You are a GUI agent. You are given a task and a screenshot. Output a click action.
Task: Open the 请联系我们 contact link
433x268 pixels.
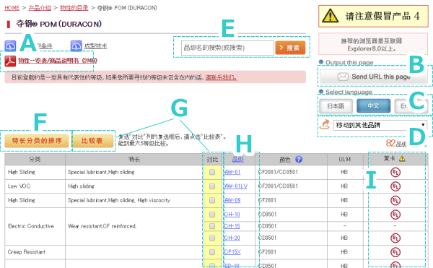[221, 77]
